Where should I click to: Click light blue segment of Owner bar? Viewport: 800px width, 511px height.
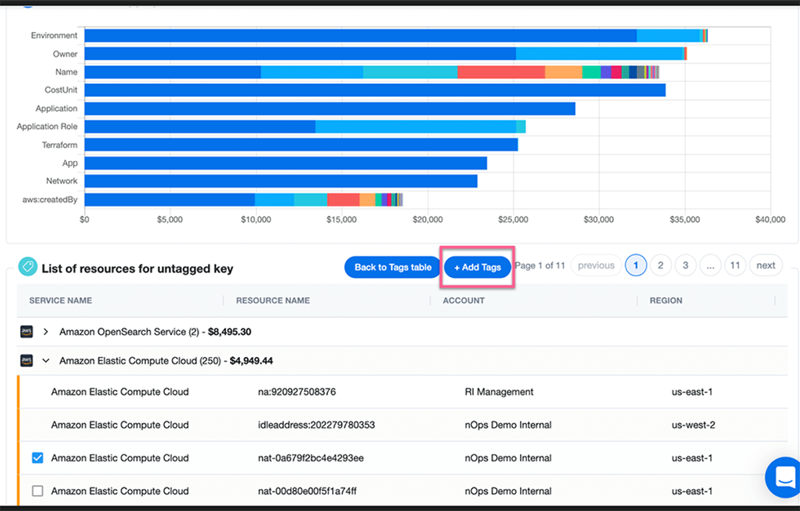pyautogui.click(x=600, y=54)
